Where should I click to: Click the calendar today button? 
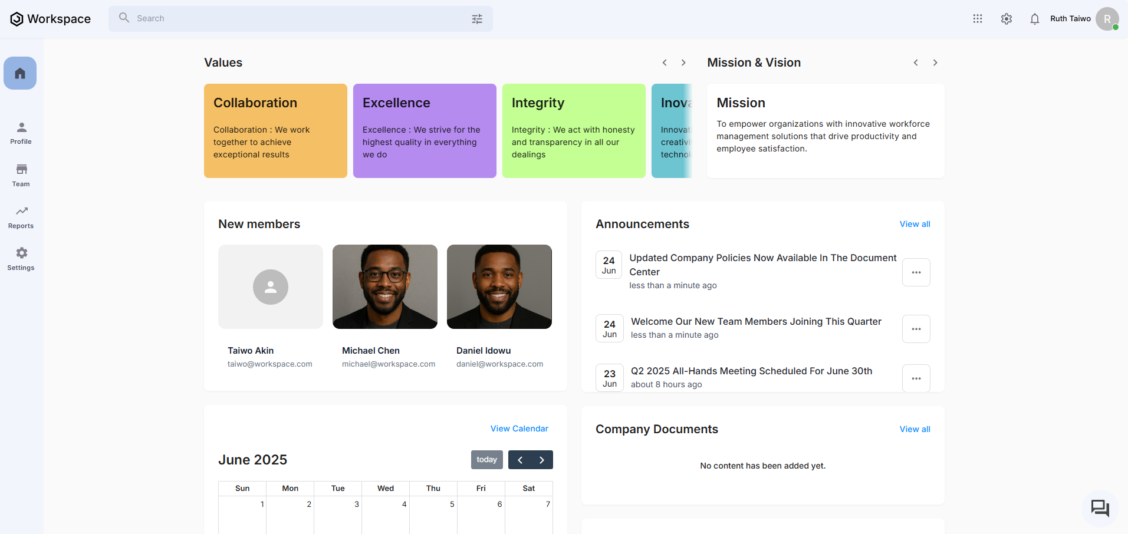[x=486, y=460]
